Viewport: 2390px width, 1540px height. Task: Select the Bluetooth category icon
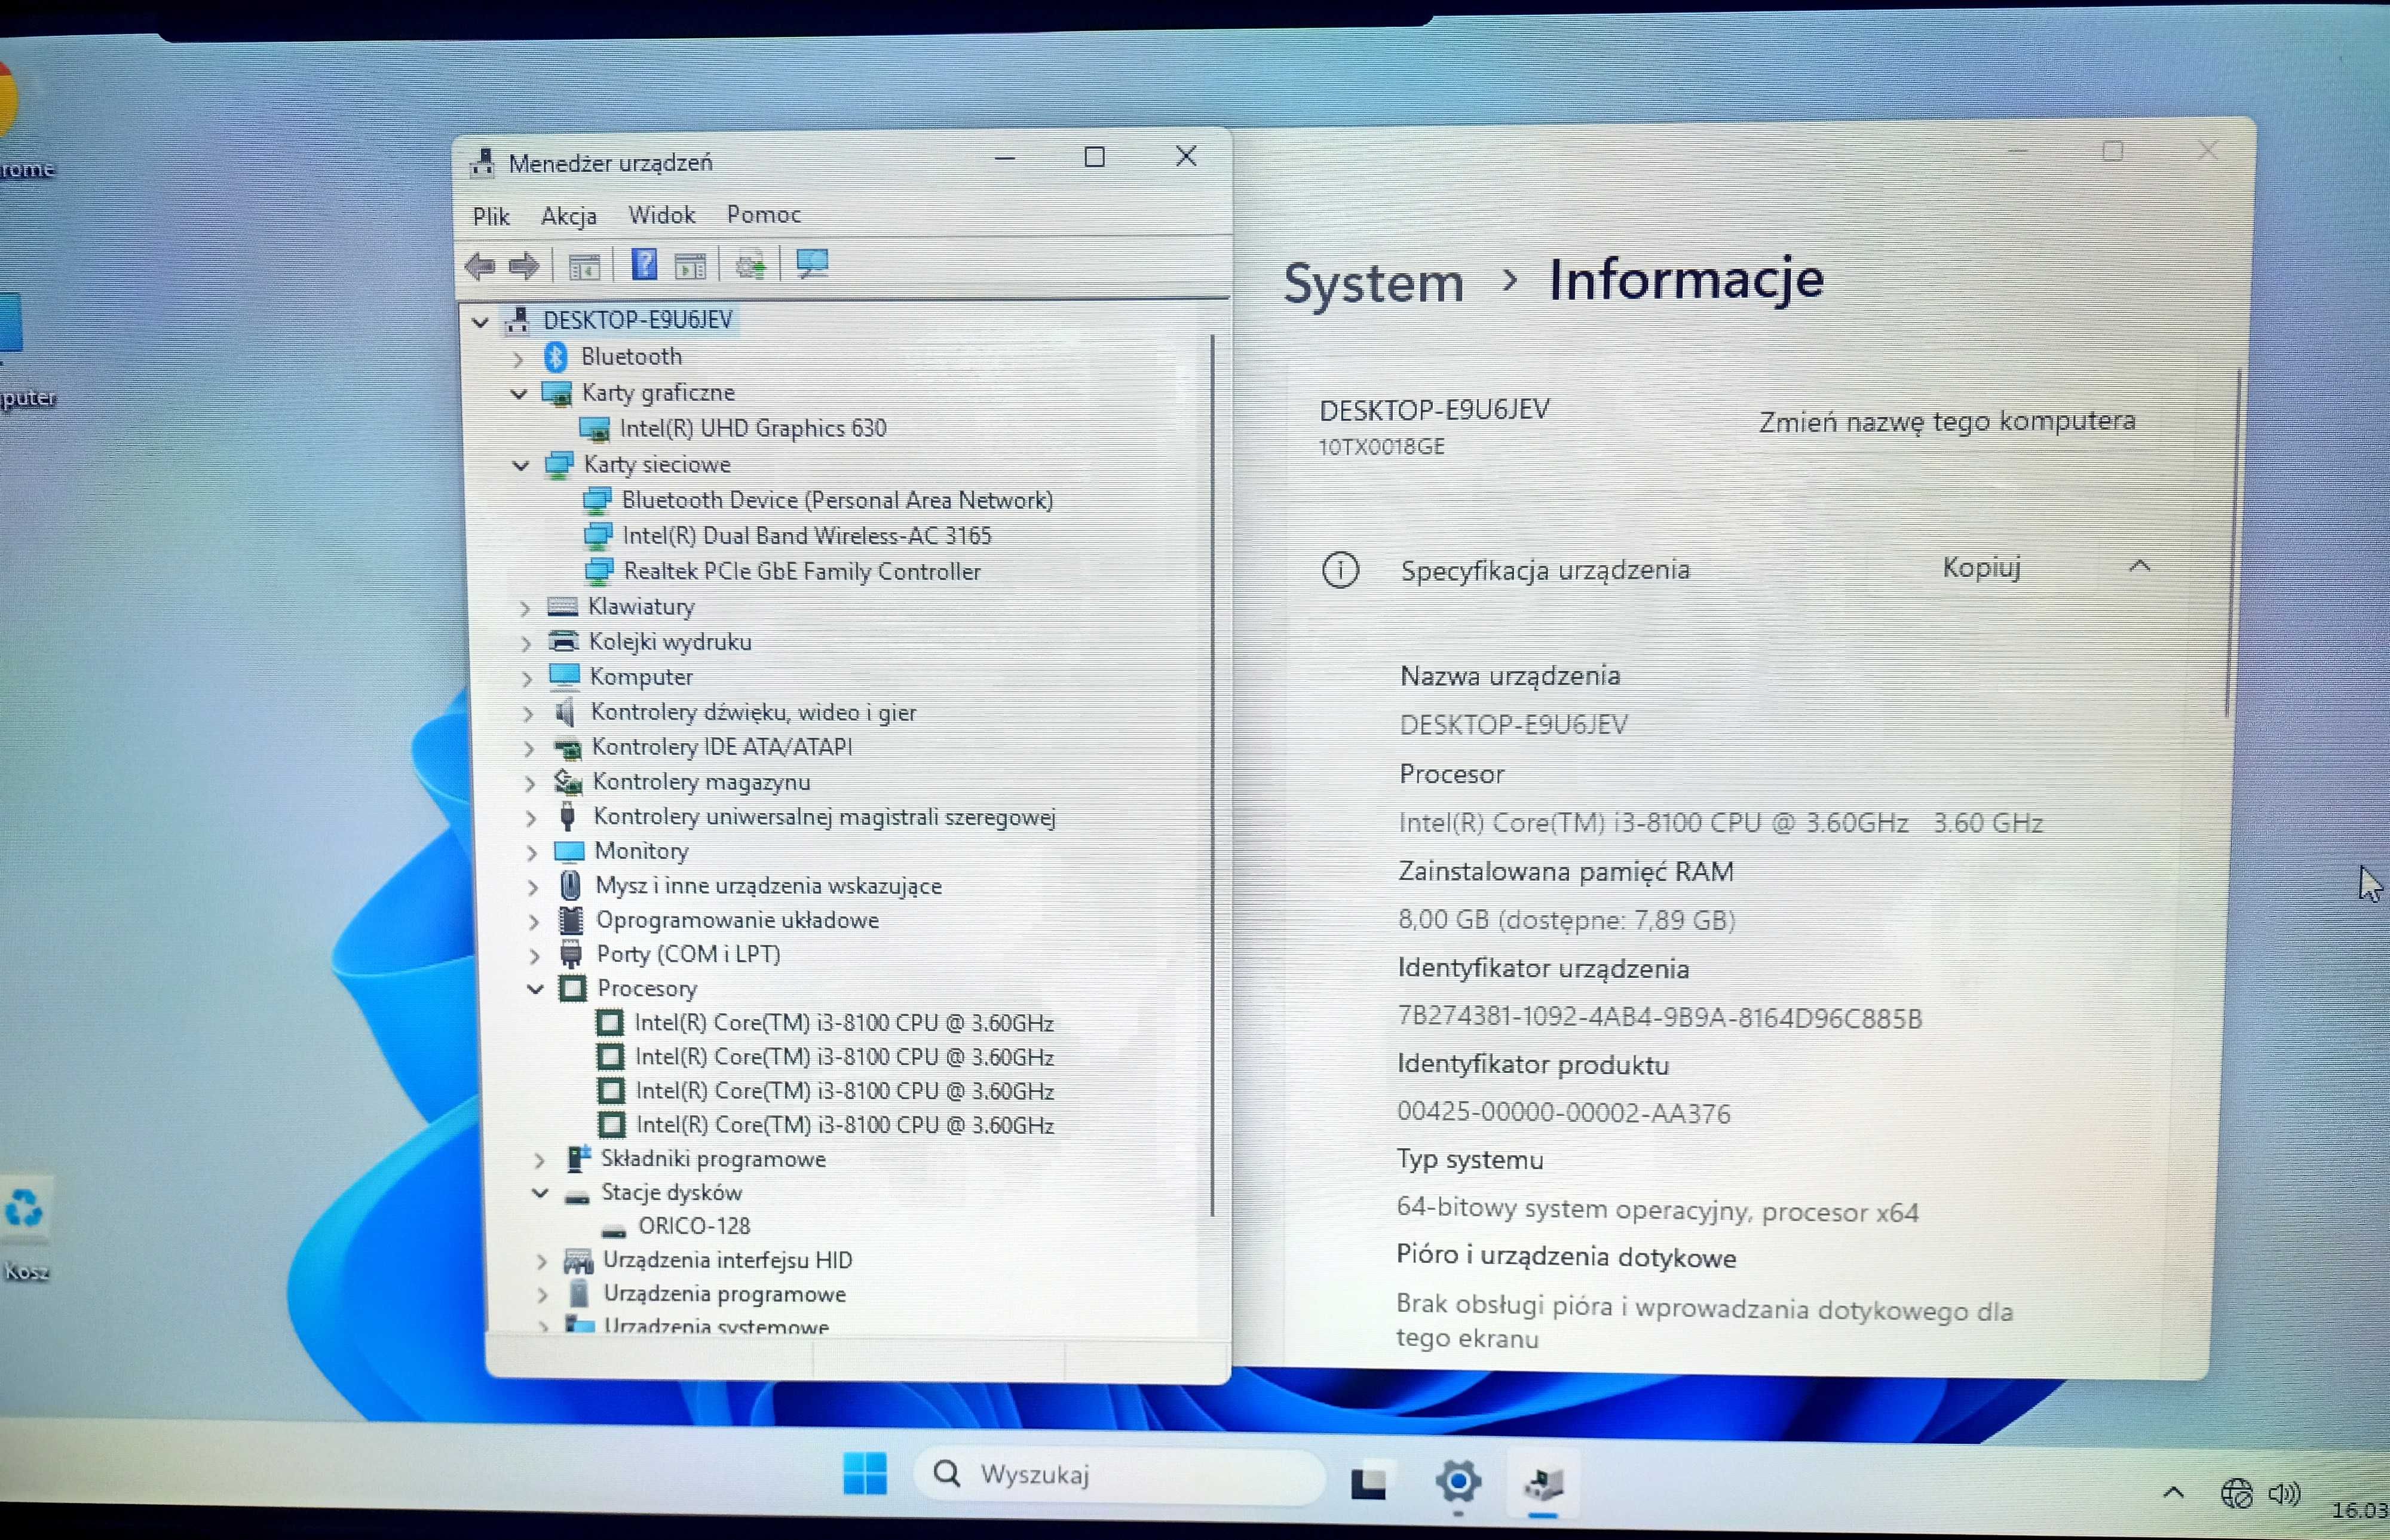pyautogui.click(x=556, y=356)
